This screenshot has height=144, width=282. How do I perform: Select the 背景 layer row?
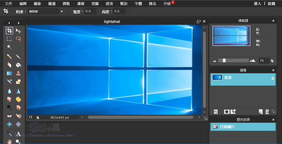pos(243,79)
